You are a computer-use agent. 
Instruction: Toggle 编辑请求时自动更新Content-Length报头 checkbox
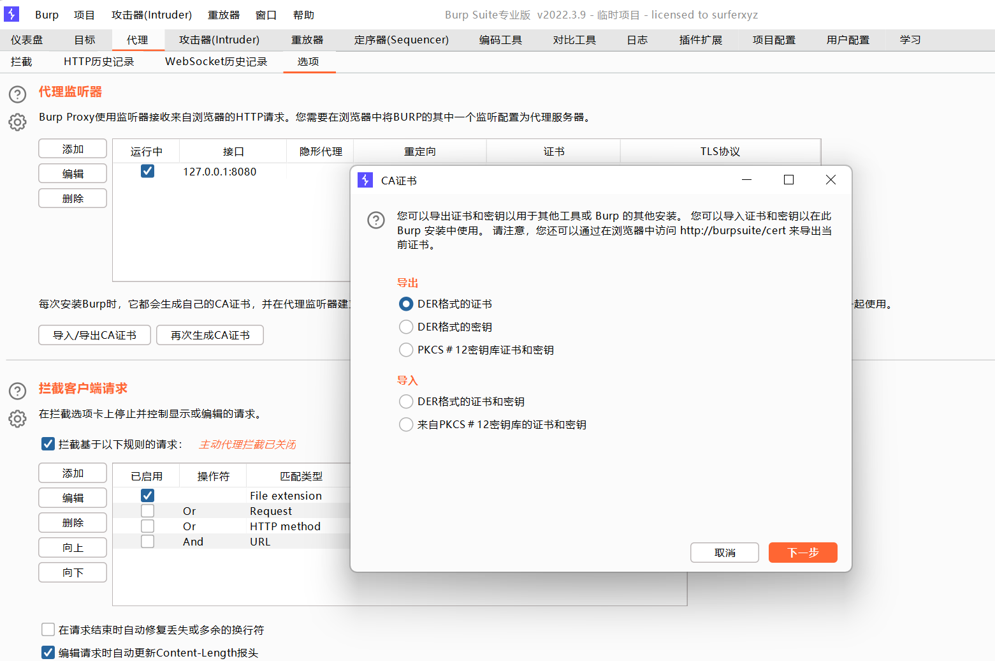pos(48,652)
